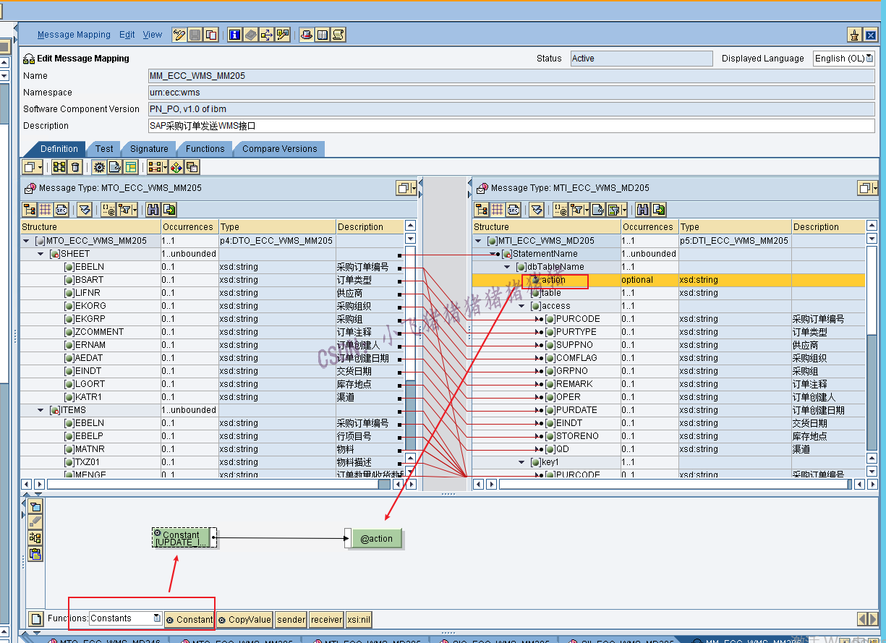Click the save disk icon in main toolbar

195,35
